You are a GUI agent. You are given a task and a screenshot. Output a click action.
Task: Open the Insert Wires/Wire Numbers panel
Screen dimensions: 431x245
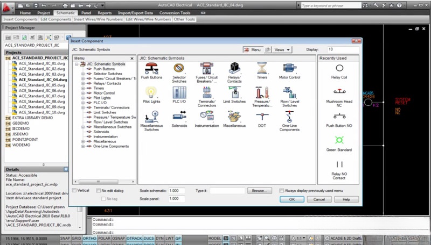(98, 19)
